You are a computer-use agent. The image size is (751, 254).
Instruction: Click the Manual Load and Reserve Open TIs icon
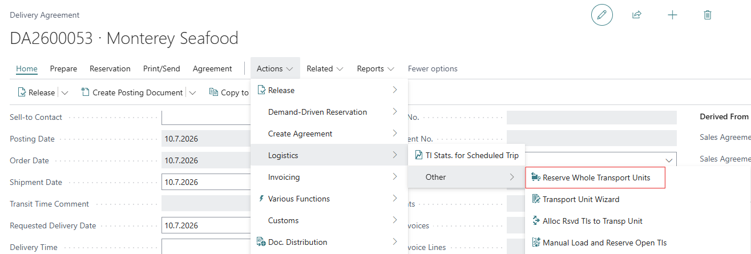tap(535, 243)
